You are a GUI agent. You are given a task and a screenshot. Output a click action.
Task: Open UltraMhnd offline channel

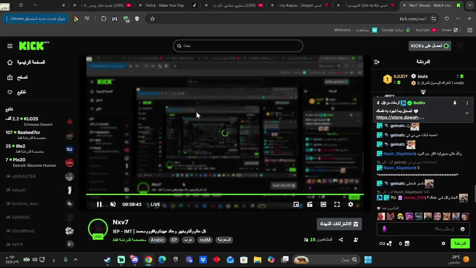39,231
